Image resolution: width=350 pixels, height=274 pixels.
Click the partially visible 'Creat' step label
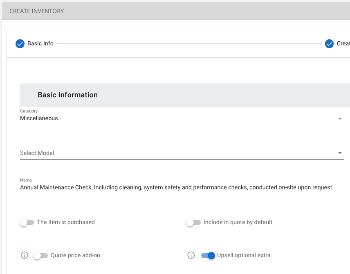pos(343,43)
